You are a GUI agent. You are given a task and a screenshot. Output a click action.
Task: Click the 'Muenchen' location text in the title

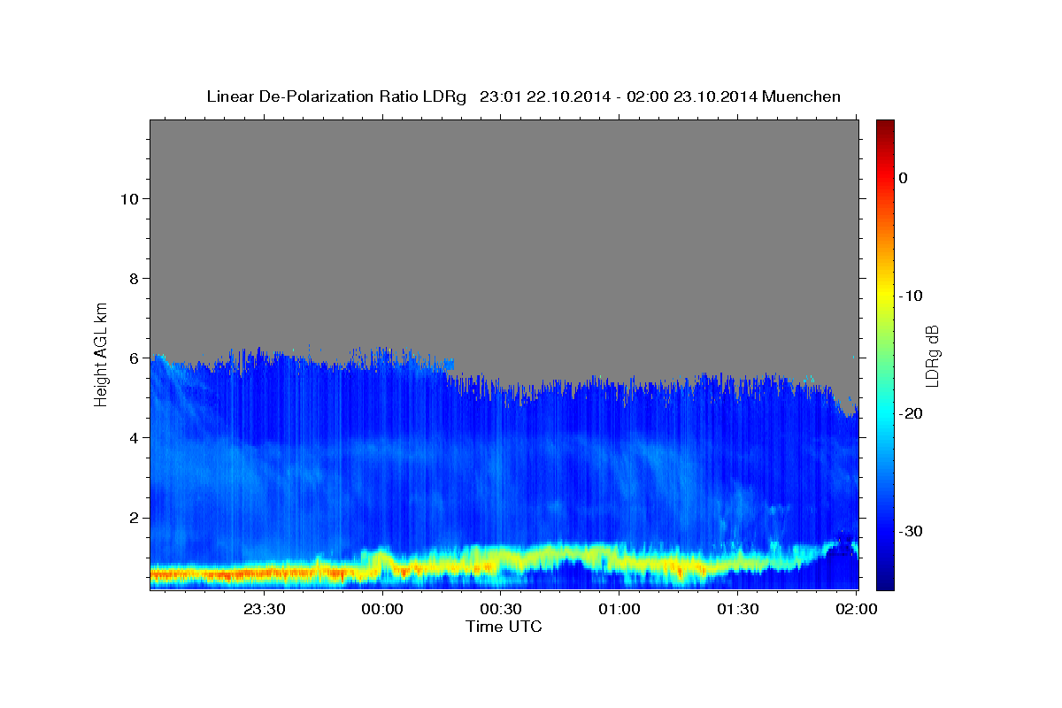click(x=801, y=96)
